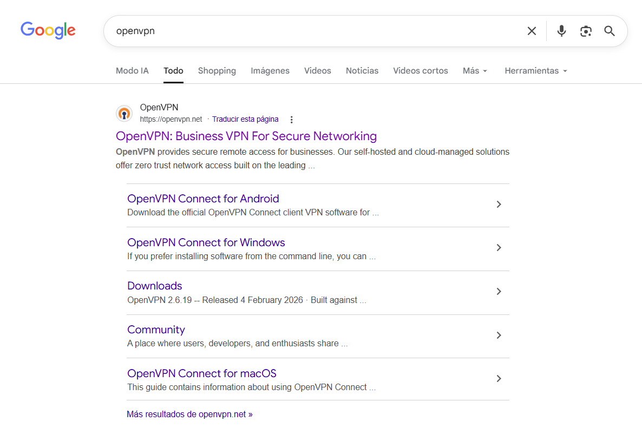
Task: Select the Modo IA tab
Action: 132,71
